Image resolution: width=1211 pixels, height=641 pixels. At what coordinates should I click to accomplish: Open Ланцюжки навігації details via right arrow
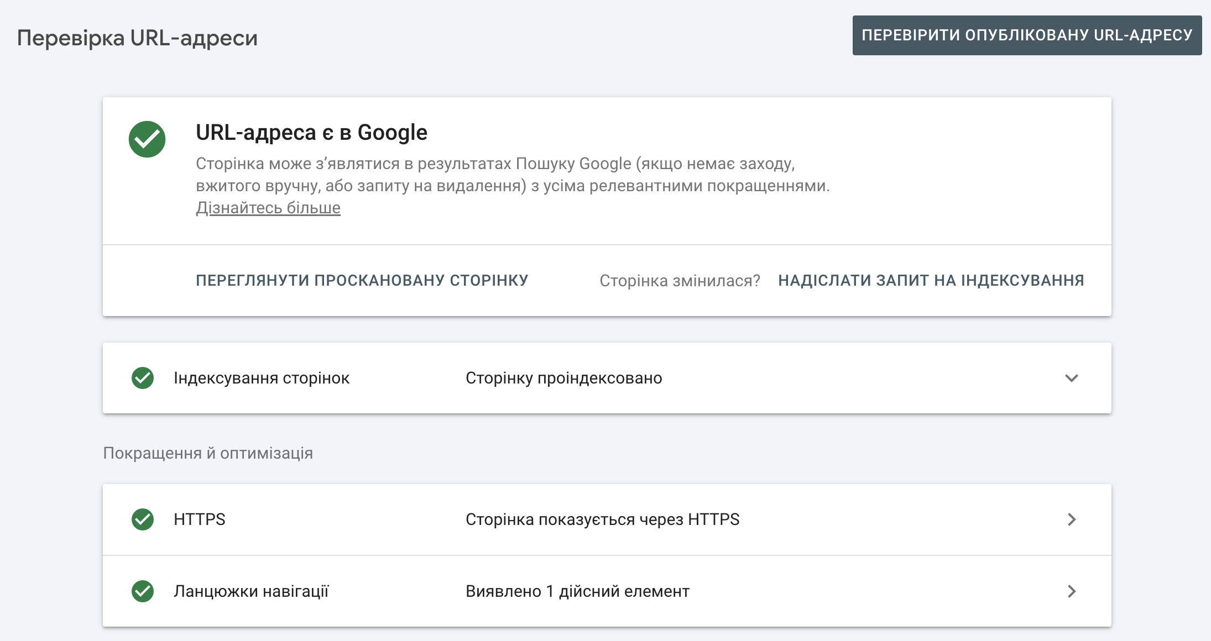tap(1072, 591)
